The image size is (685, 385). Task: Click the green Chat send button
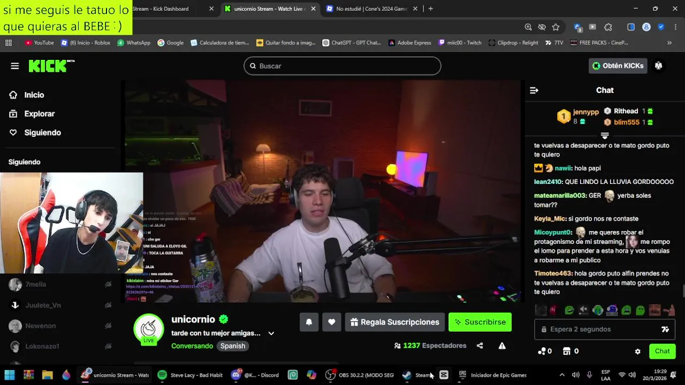(x=662, y=351)
